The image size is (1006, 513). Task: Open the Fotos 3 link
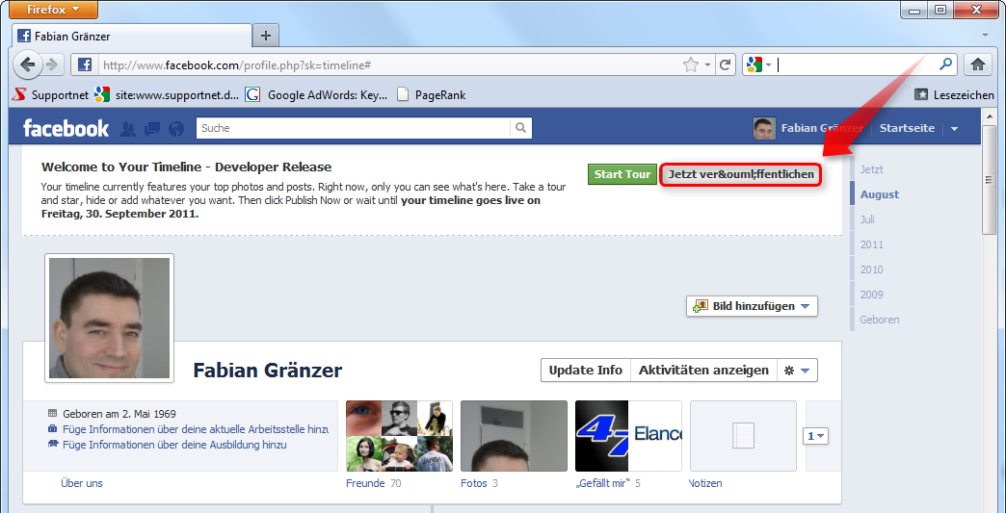(x=479, y=483)
